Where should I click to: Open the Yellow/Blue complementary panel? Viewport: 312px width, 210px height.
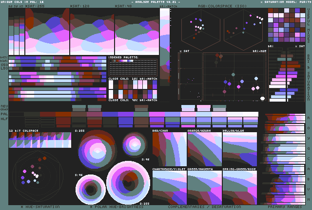pyautogui.click(x=240, y=149)
